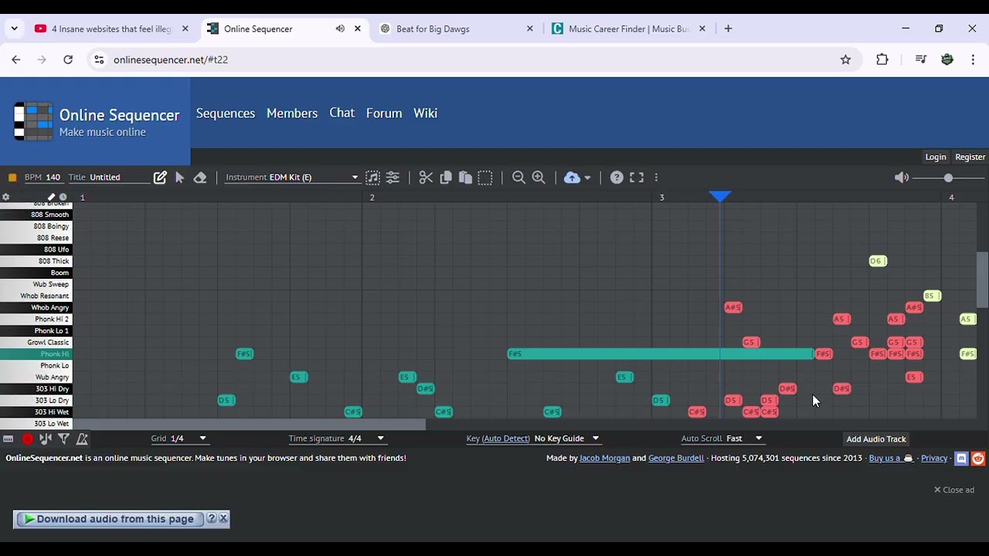Open the instrument picker music-note icon
989x556 pixels.
point(372,178)
